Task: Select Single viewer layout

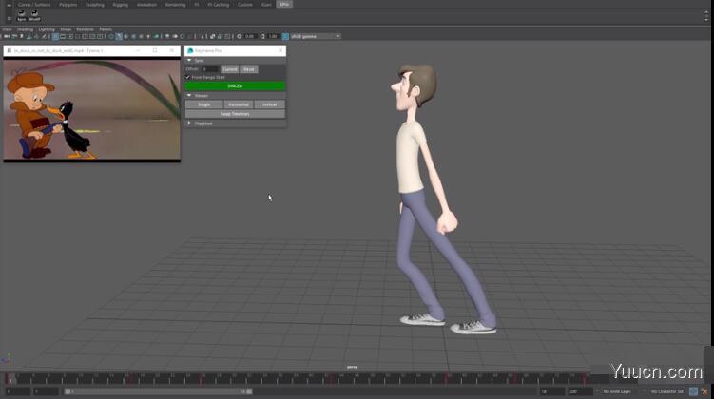Action: tap(204, 104)
